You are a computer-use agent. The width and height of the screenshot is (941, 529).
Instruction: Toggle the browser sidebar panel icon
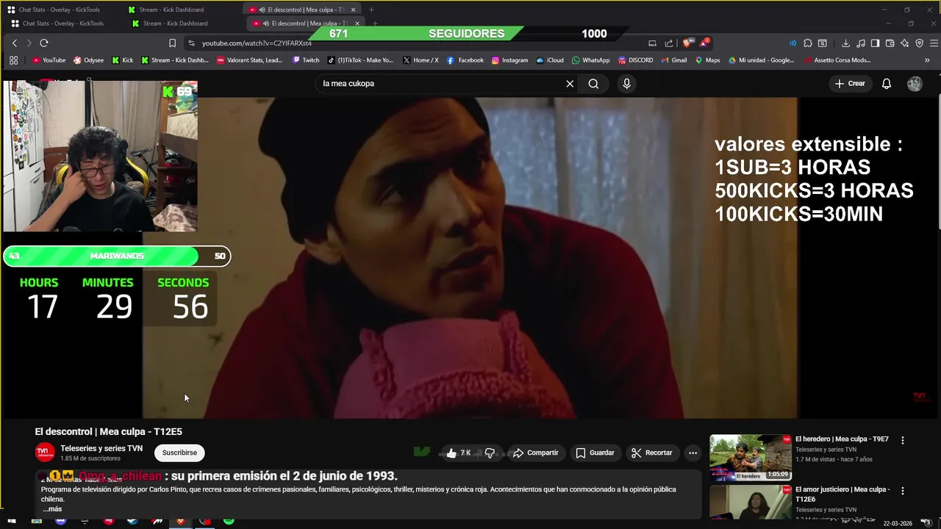click(876, 43)
